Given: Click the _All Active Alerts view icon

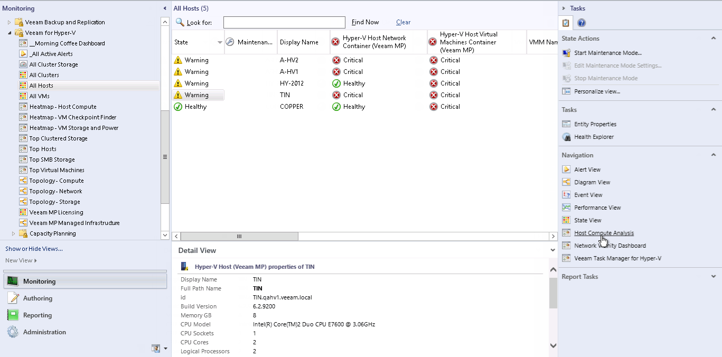Looking at the screenshot, I should [23, 54].
